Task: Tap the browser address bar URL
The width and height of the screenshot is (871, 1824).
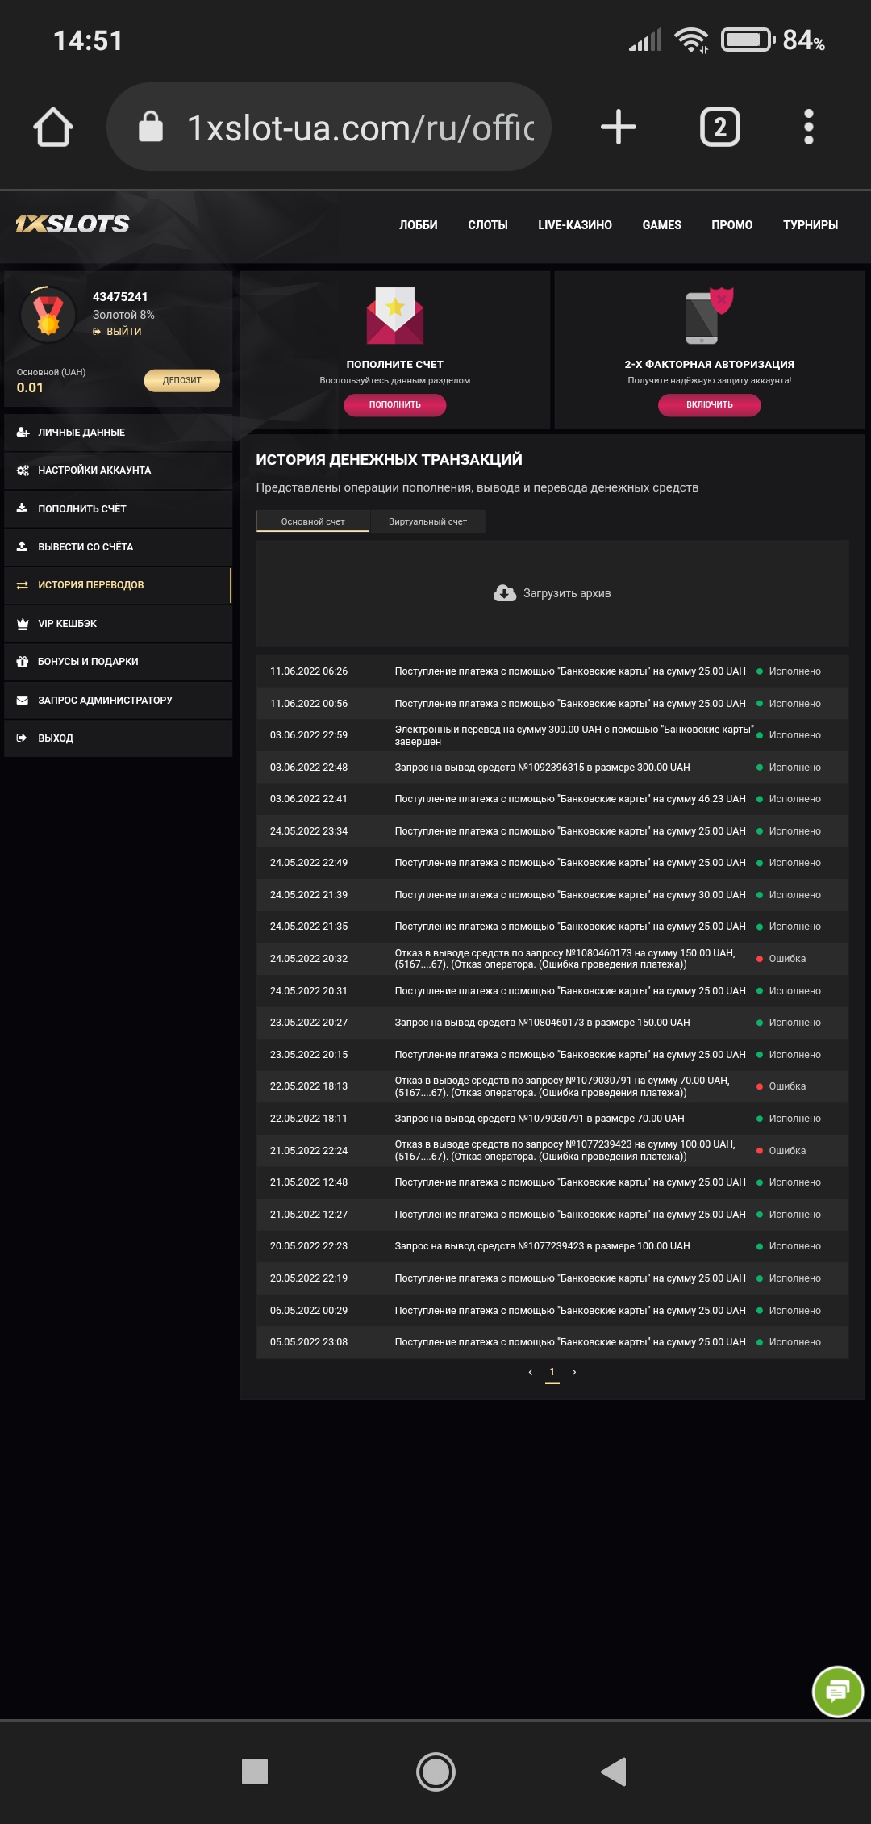Action: click(360, 128)
